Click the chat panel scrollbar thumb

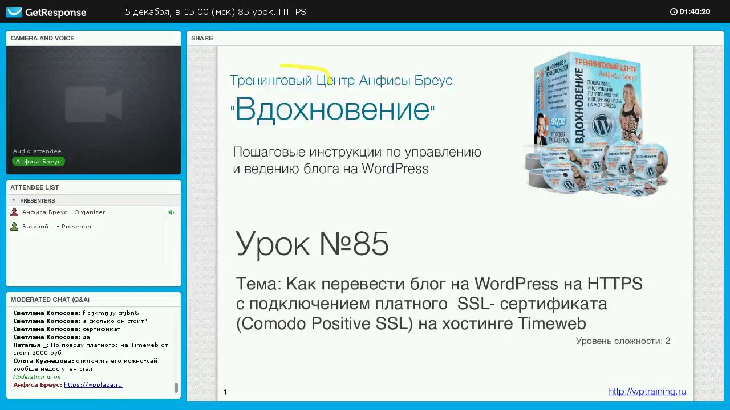coord(176,388)
